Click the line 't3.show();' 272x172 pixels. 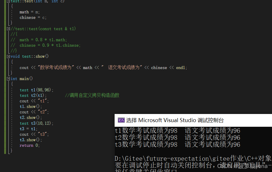31,140
